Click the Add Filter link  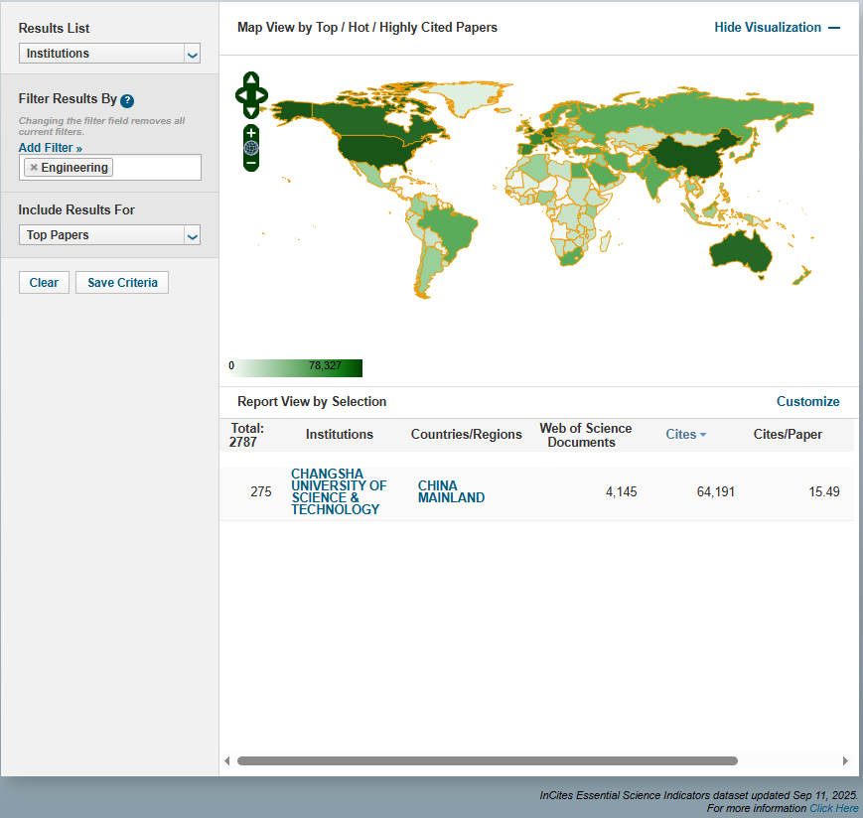50,148
